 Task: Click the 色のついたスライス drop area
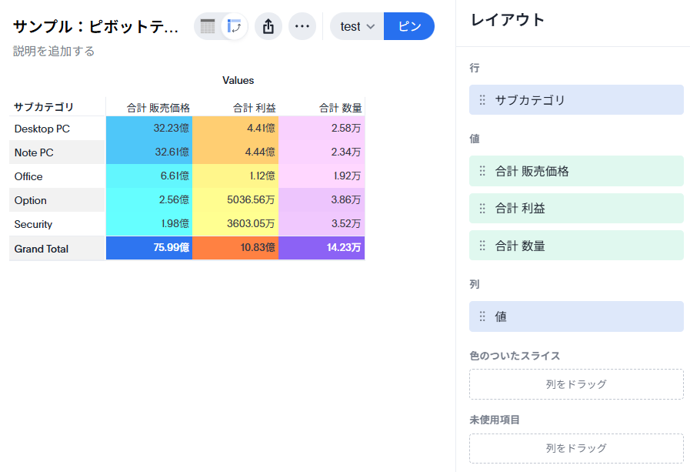576,384
